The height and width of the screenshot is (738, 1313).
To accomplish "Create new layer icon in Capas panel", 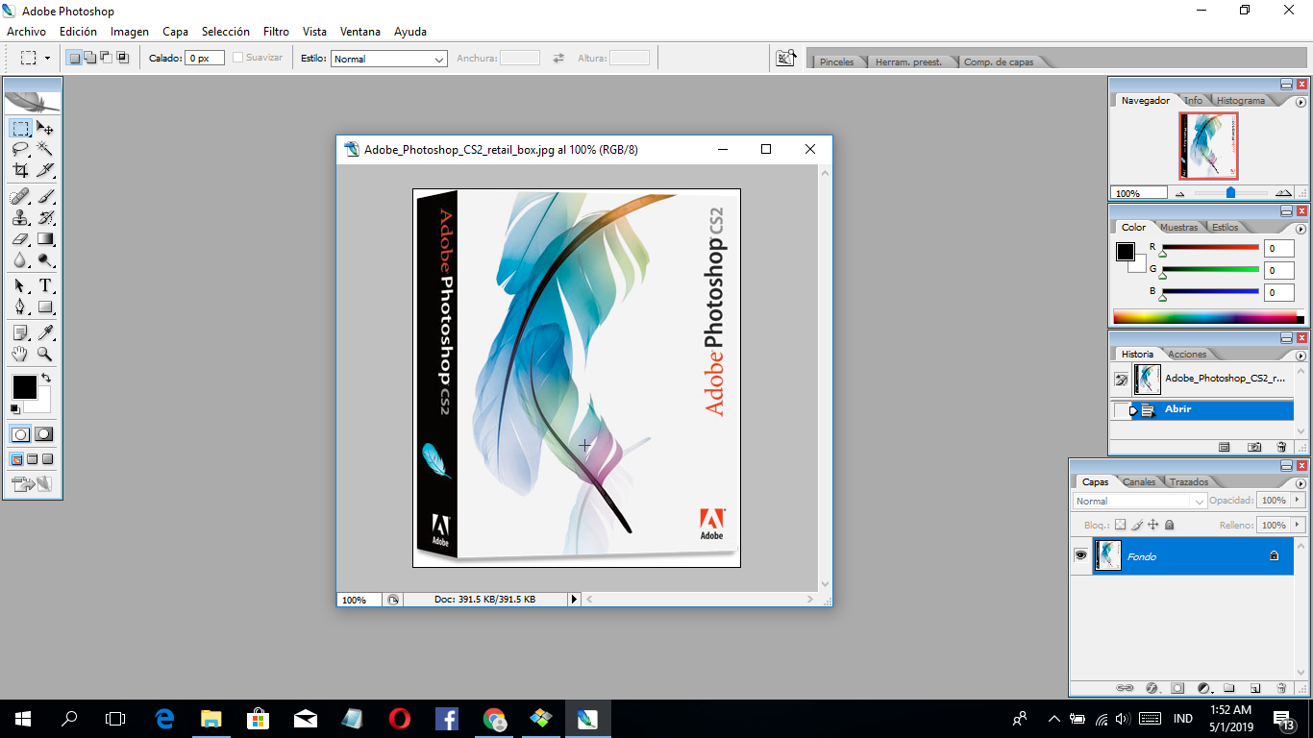I will point(1254,688).
